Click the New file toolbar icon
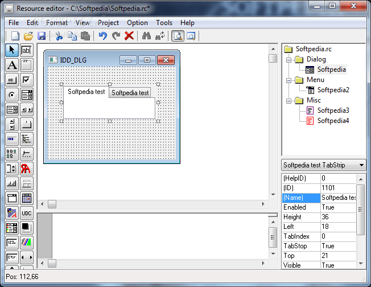The width and height of the screenshot is (371, 287). [15, 36]
